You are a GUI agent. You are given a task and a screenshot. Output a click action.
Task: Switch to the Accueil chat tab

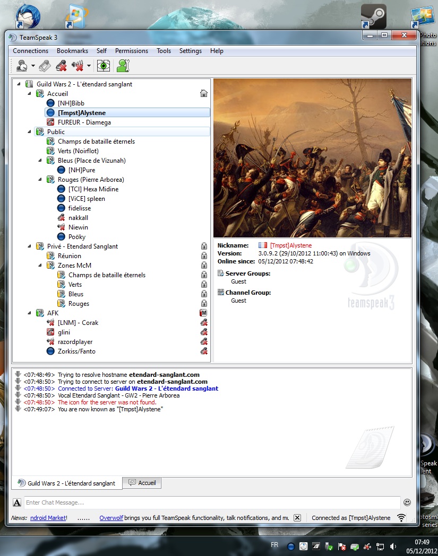coord(142,483)
